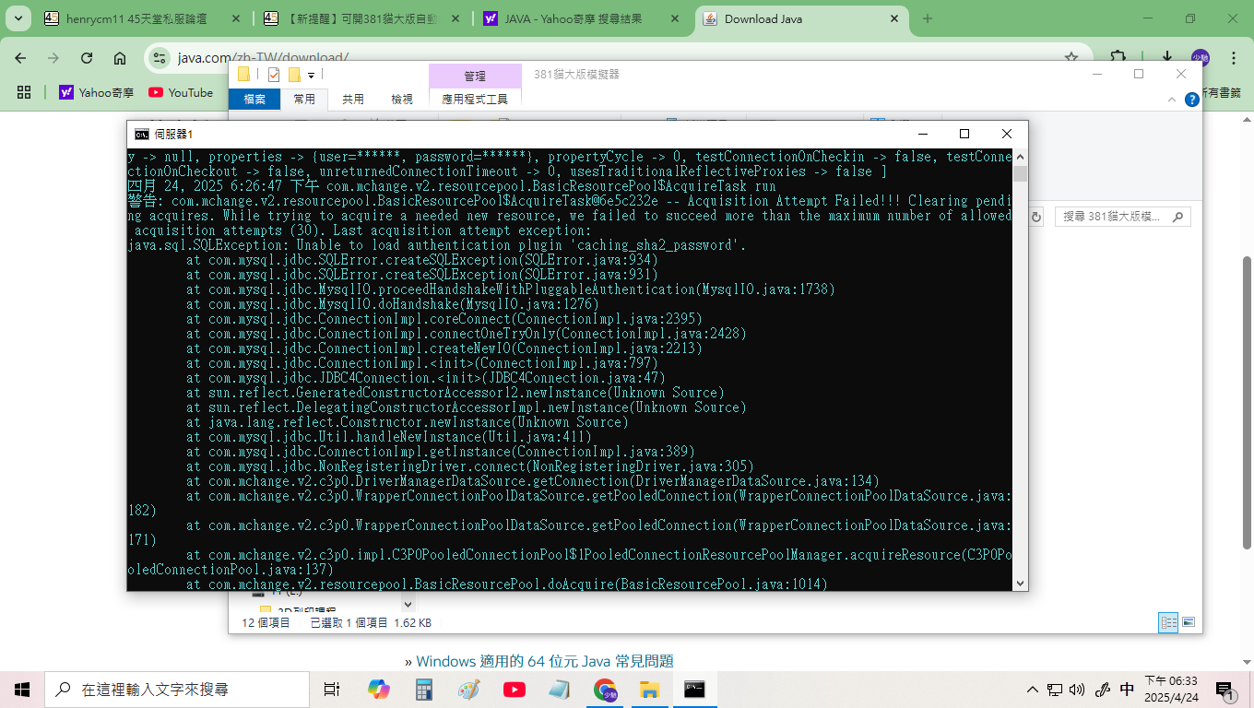This screenshot has height=708, width=1254.
Task: Open Calculator from the taskbar
Action: click(424, 689)
